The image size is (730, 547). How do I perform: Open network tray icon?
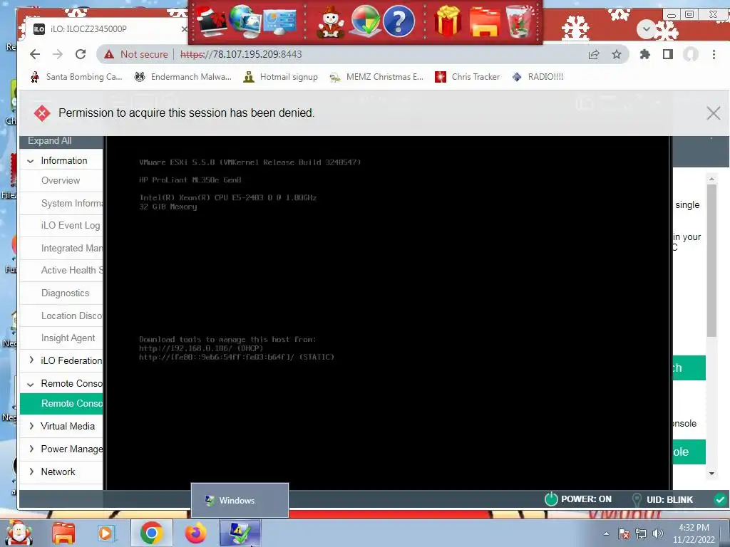coord(641,534)
